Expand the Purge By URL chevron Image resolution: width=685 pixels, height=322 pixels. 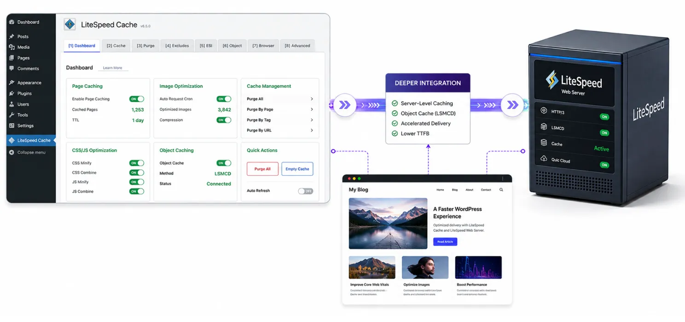tap(312, 130)
